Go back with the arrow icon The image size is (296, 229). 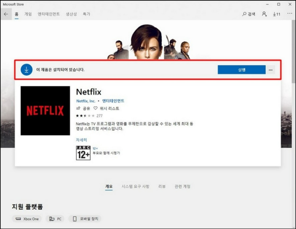tap(6, 14)
